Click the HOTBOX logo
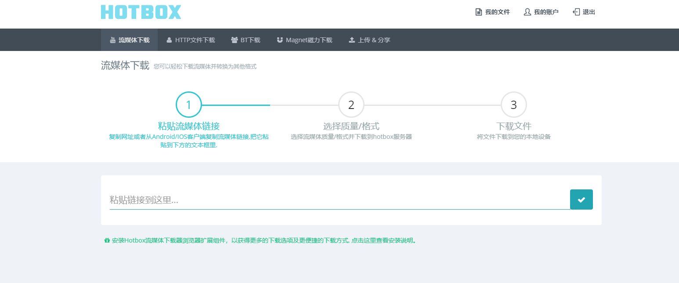The width and height of the screenshot is (679, 283). point(141,12)
